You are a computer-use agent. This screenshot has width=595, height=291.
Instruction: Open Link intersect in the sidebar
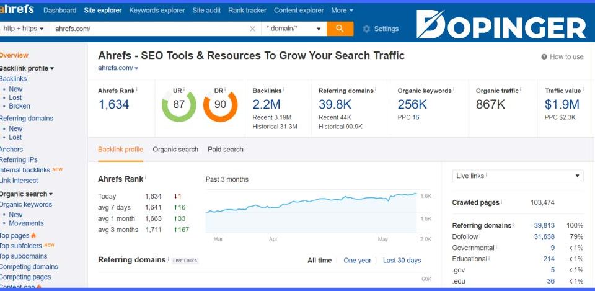[x=19, y=181]
